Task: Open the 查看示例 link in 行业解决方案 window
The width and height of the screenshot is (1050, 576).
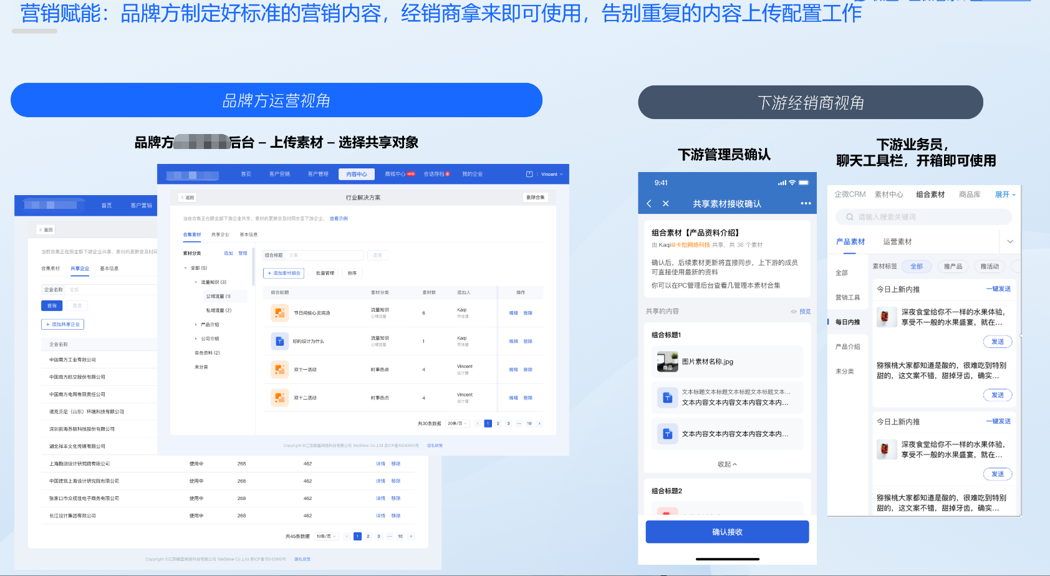Action: [x=339, y=219]
